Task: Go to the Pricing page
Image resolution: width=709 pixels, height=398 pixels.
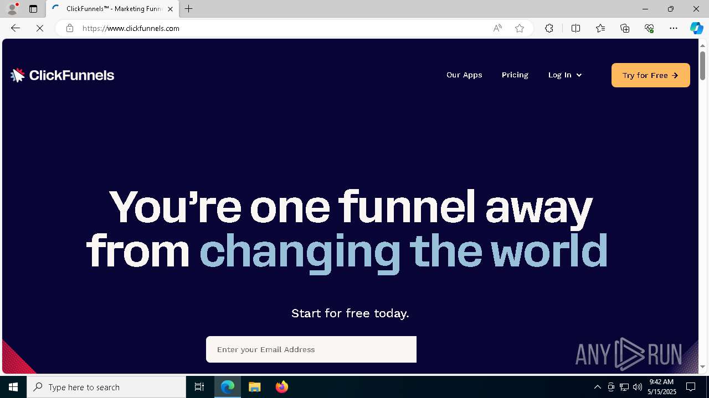Action: [515, 75]
